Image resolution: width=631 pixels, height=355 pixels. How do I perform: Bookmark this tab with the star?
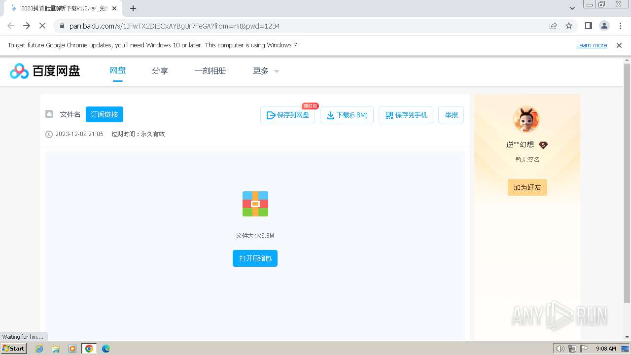coord(569,26)
